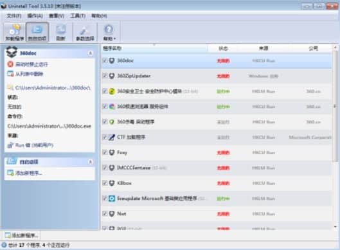Viewport: 340px width, 250px height.
Task: Click the Net row shield icon
Action: click(x=112, y=214)
